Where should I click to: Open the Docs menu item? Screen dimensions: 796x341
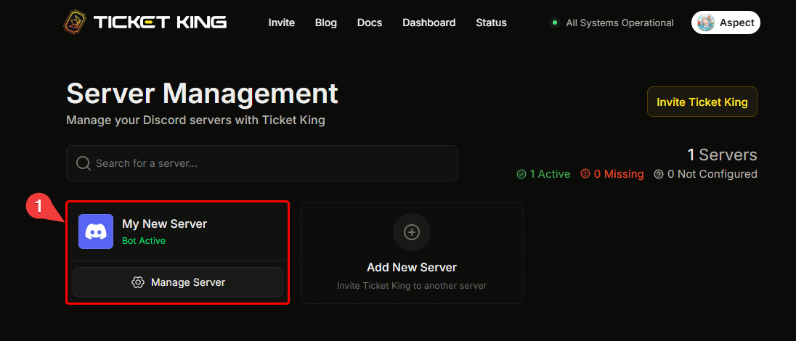click(370, 22)
